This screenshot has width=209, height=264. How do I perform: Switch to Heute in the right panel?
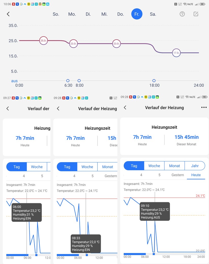tap(196, 175)
